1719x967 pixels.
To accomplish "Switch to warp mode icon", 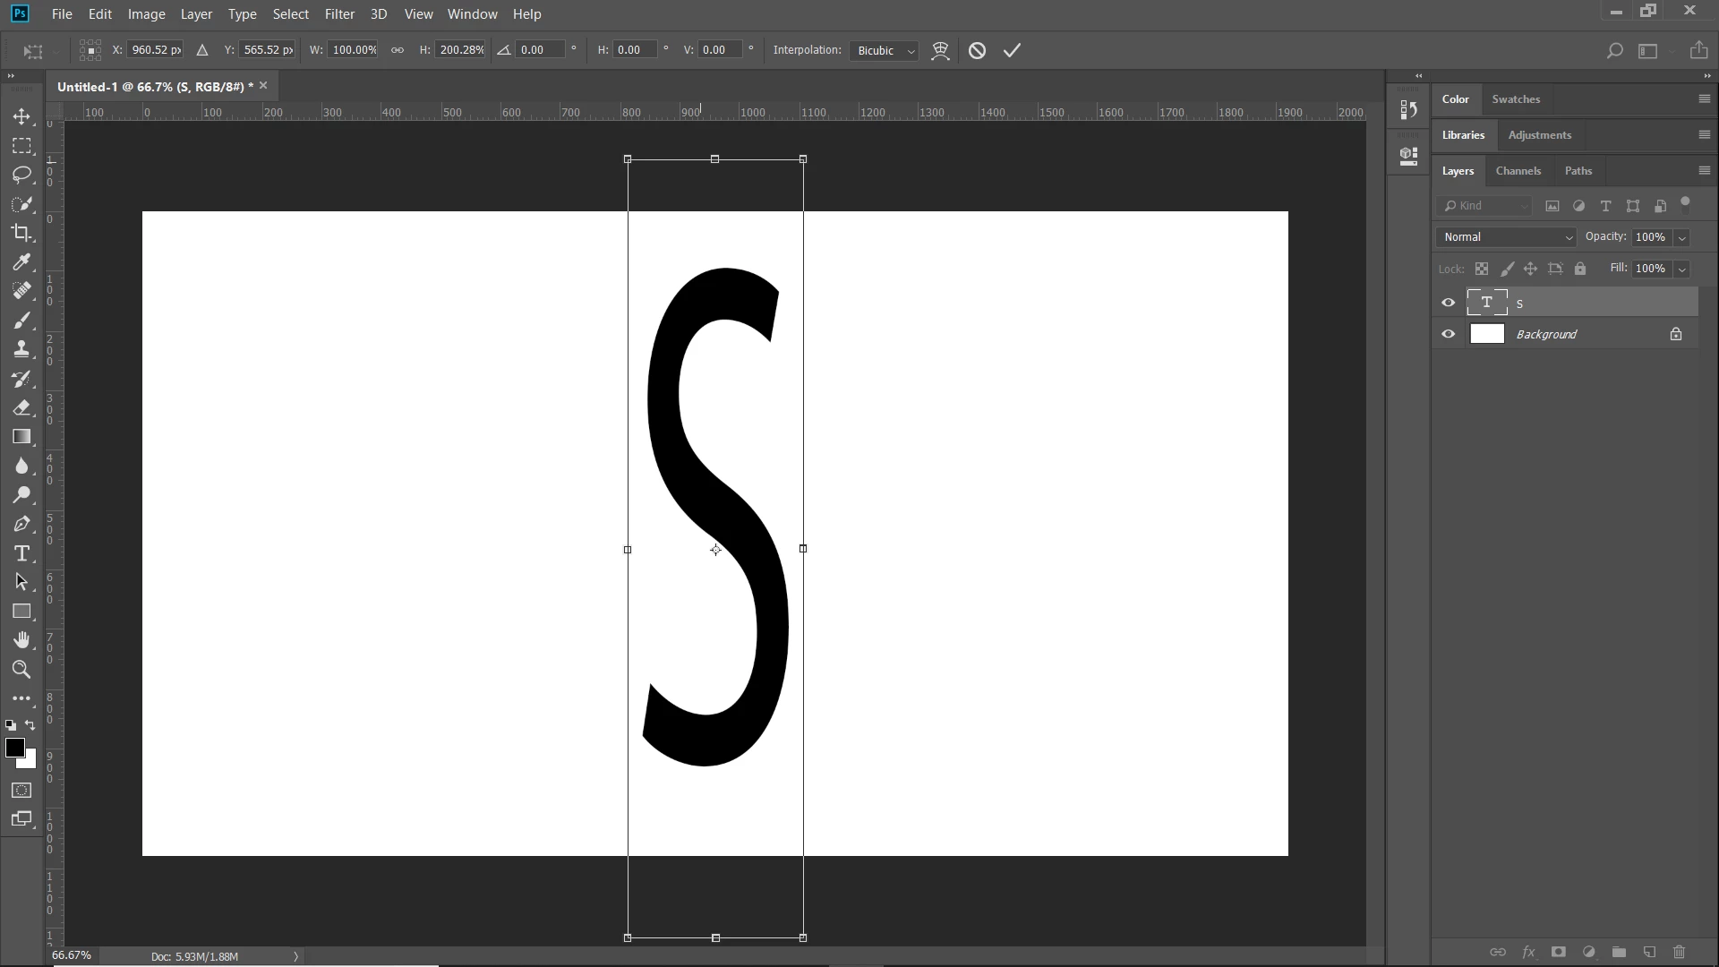I will (x=940, y=51).
